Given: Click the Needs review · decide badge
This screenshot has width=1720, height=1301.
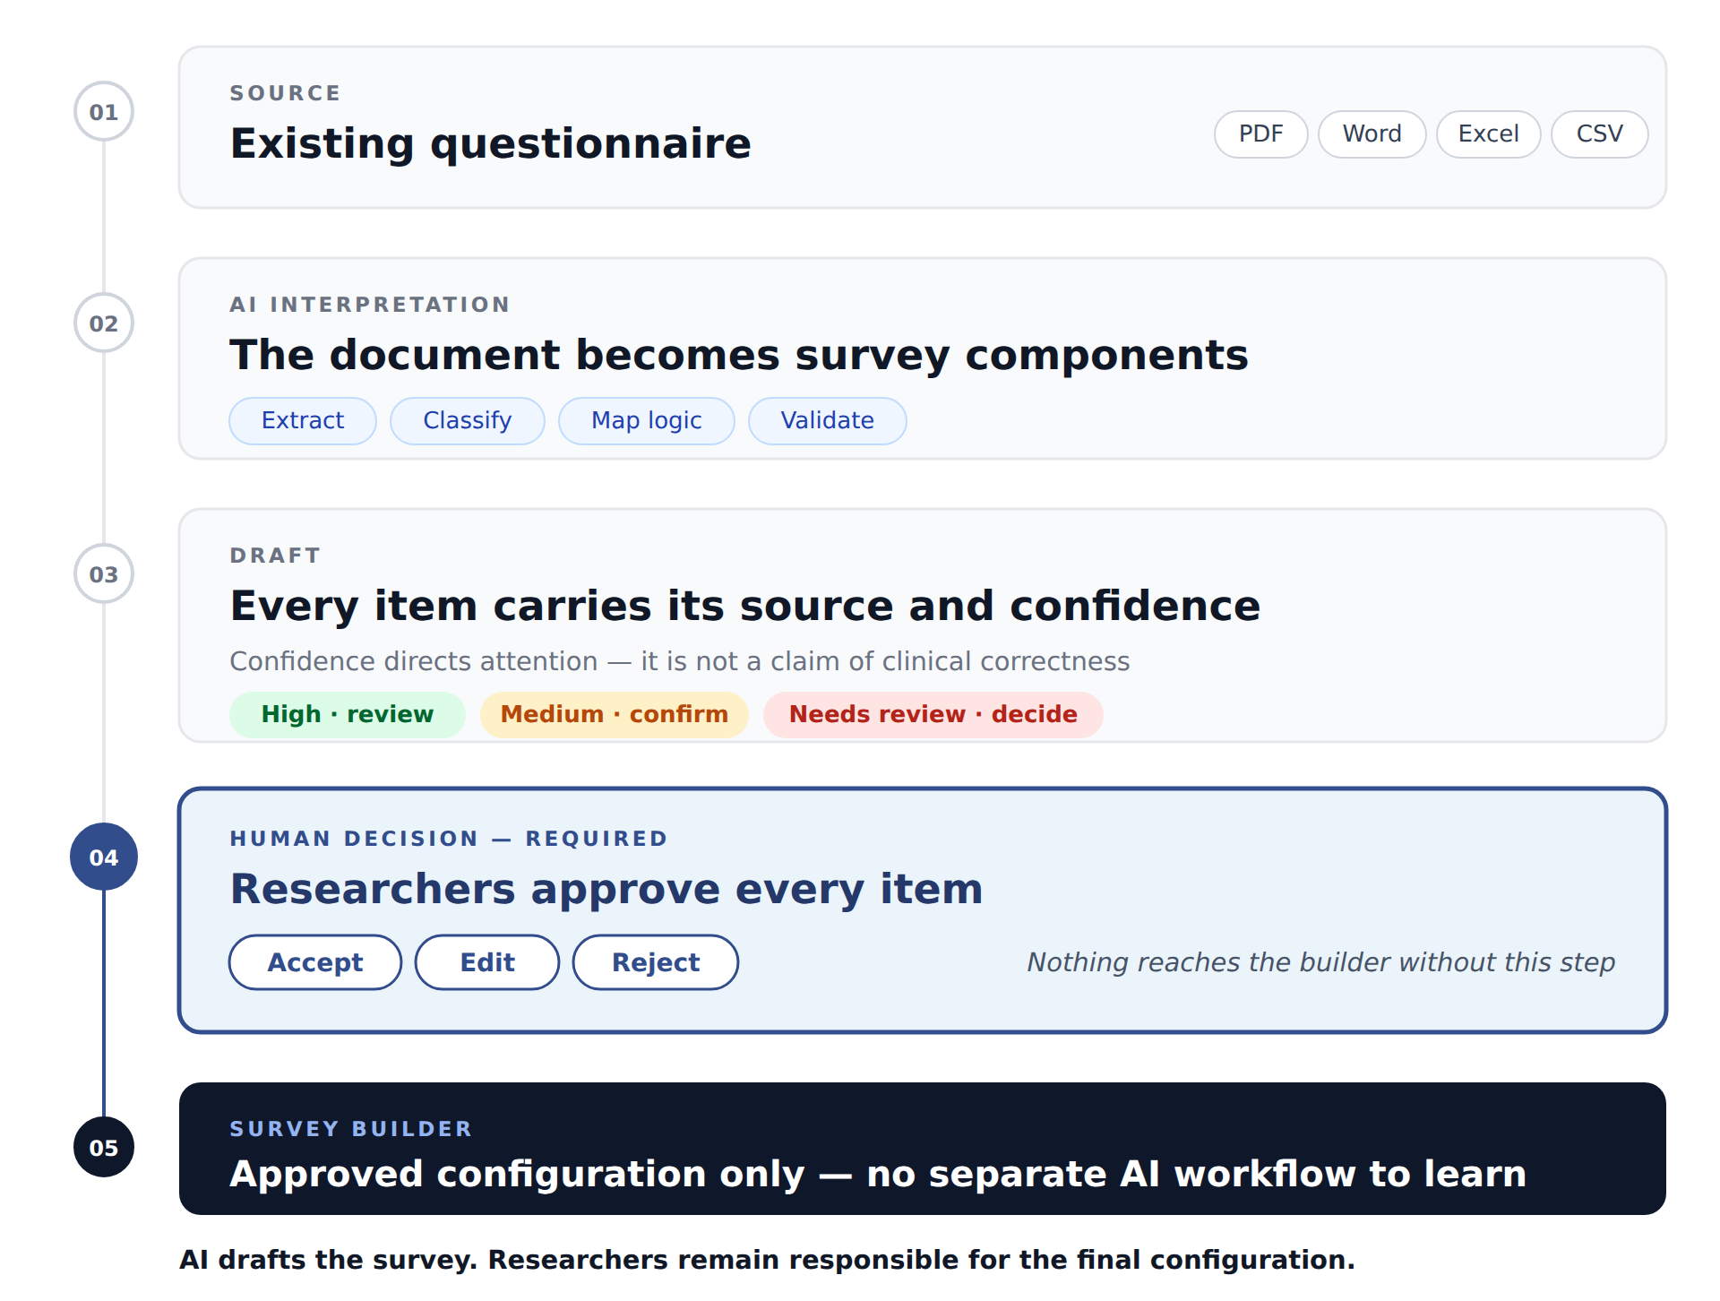Looking at the screenshot, I should tap(933, 715).
